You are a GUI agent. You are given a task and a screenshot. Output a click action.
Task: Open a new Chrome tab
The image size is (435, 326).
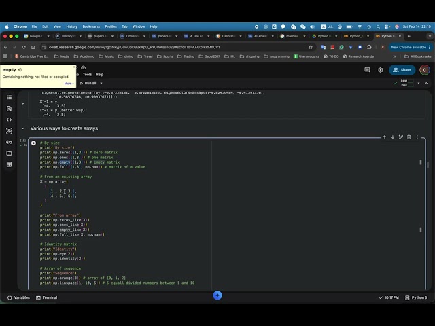(x=409, y=36)
